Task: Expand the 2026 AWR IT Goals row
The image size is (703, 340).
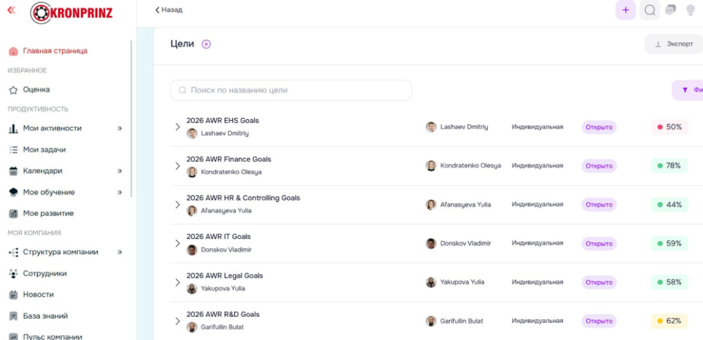Action: click(178, 244)
